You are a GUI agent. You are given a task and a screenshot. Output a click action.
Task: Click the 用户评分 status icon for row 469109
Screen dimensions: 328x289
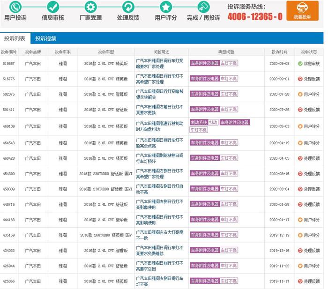pos(300,126)
